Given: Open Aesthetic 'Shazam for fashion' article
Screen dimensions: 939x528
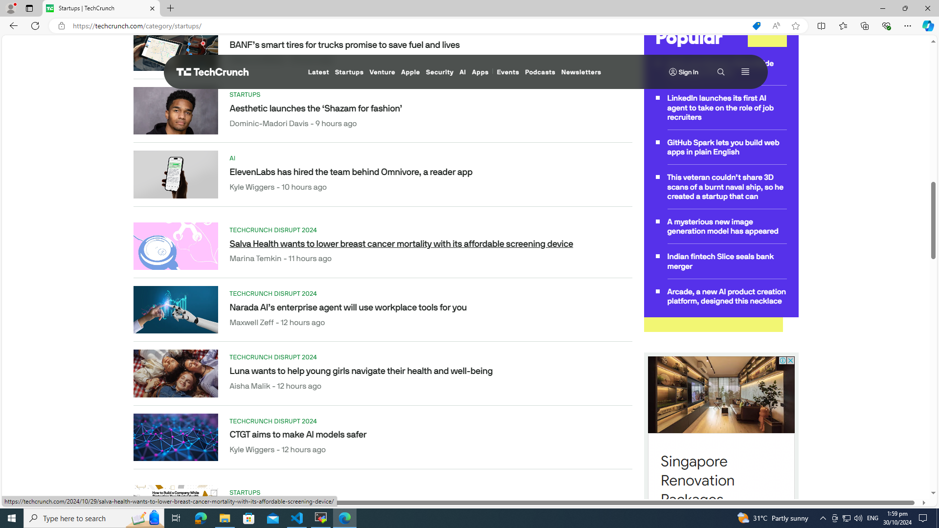Looking at the screenshot, I should point(315,109).
